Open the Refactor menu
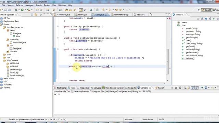Image resolution: width=219 pixels, height=123 pixels. coord(20,5)
